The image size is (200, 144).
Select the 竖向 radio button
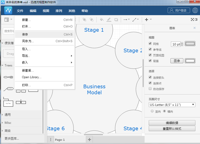(152, 111)
